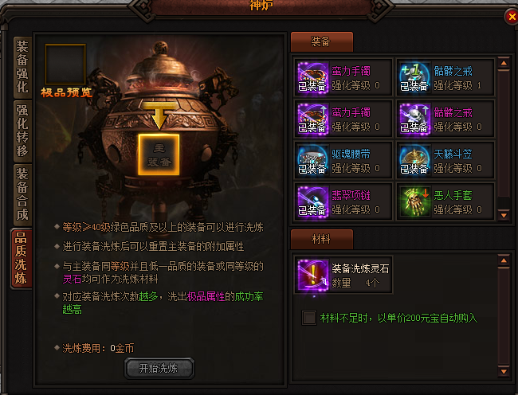Select the 天藤斗笠 hat icon
The image size is (518, 395).
(414, 160)
